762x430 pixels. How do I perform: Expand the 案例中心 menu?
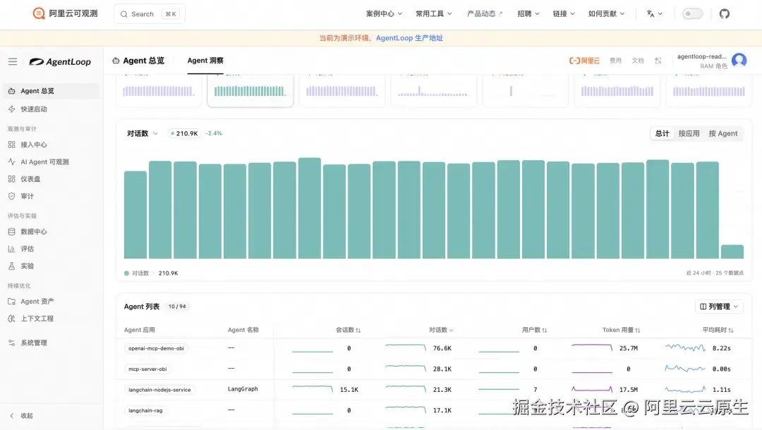384,13
